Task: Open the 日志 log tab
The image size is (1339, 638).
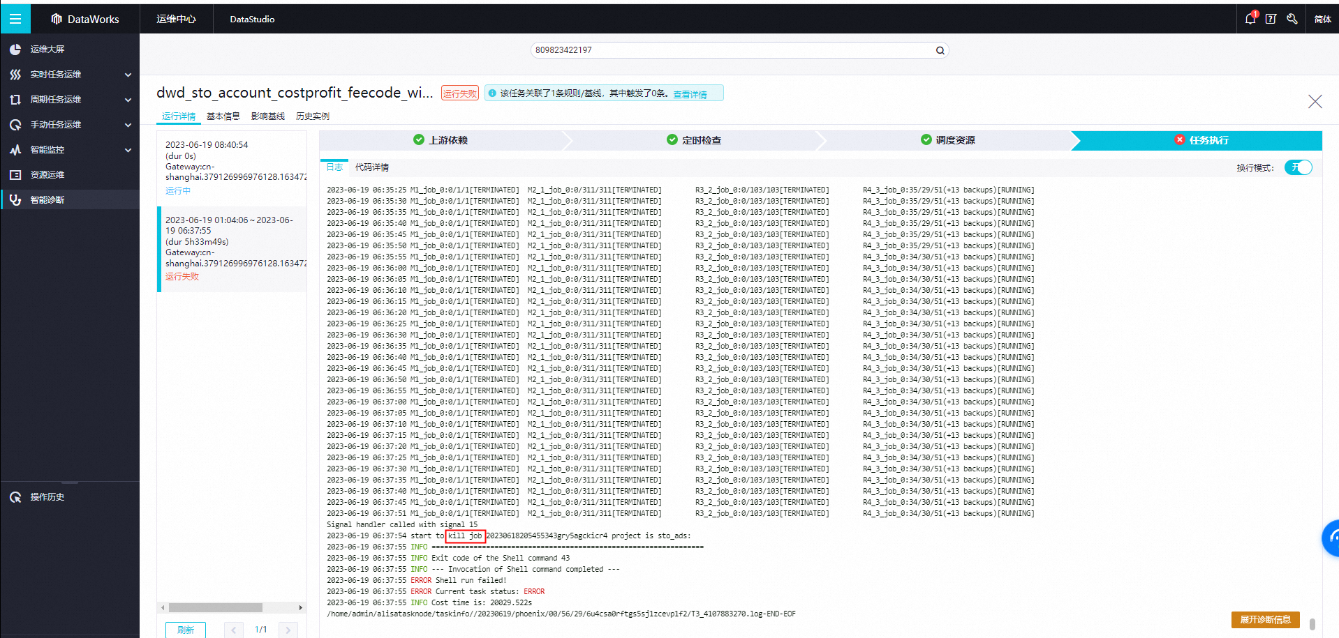Action: pyautogui.click(x=334, y=167)
